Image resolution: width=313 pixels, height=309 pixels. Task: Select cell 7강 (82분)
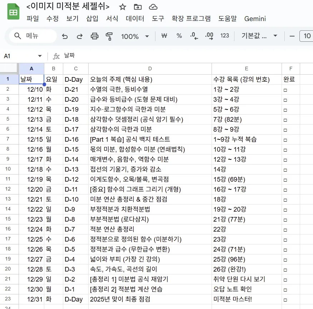247,119
